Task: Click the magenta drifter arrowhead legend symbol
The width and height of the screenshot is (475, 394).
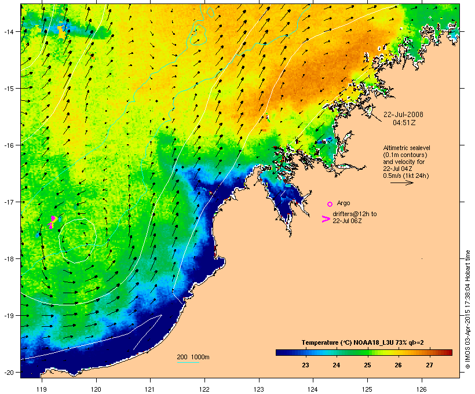Action: click(326, 219)
